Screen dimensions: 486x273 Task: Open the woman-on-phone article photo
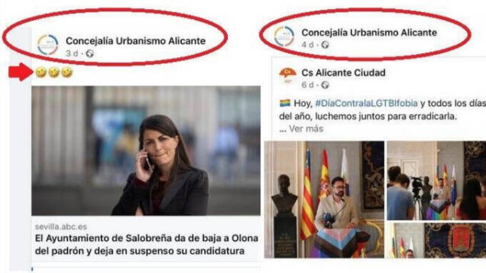click(146, 150)
